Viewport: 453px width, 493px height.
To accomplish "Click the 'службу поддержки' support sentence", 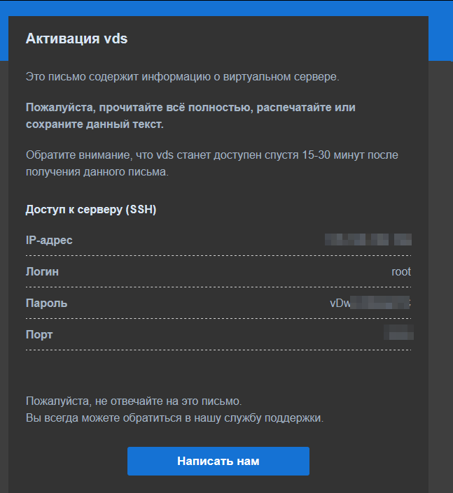I will click(x=174, y=419).
